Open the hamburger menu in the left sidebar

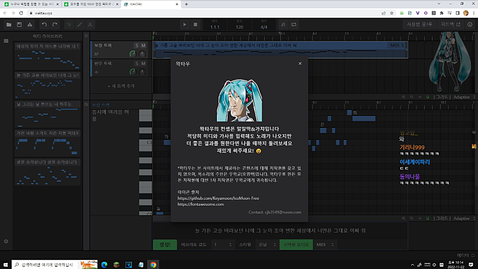[6, 41]
